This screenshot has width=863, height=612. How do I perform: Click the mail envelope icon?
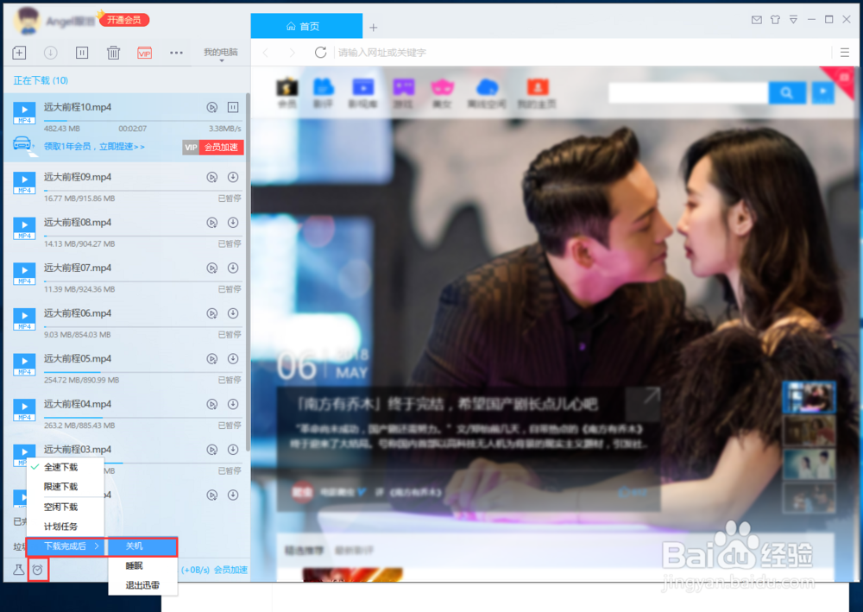[757, 20]
